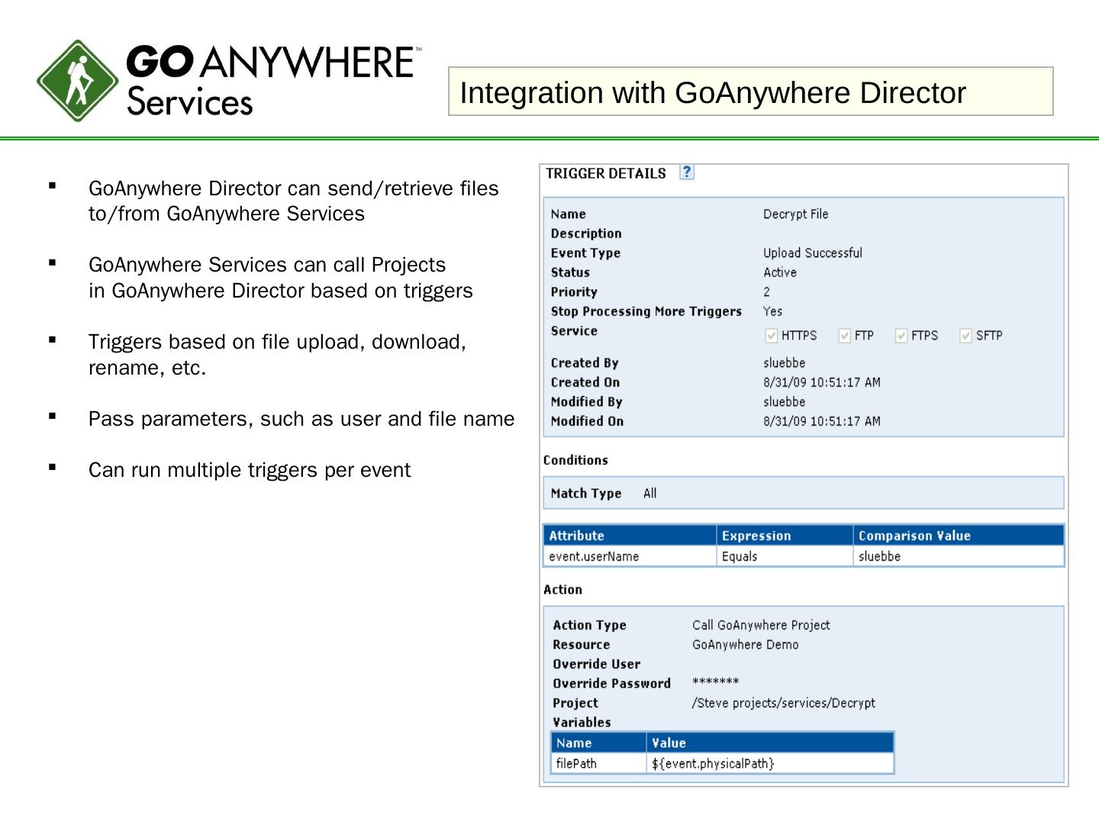Select the event.userName attribute cell

click(x=630, y=556)
